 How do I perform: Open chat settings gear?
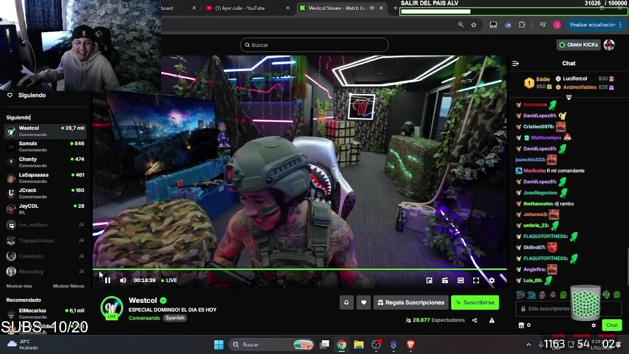(x=594, y=325)
